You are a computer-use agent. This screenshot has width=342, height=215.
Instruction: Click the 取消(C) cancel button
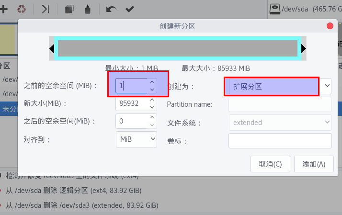pos(270,164)
